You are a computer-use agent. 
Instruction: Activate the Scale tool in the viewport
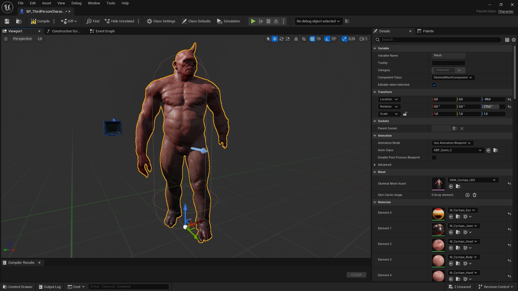288,39
